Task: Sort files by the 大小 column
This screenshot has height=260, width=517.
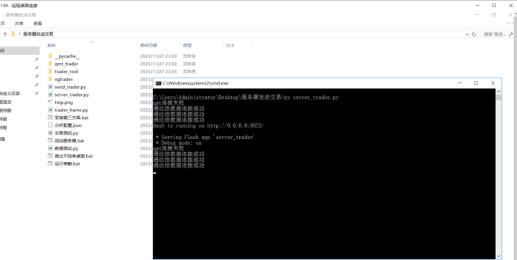Action: 230,45
